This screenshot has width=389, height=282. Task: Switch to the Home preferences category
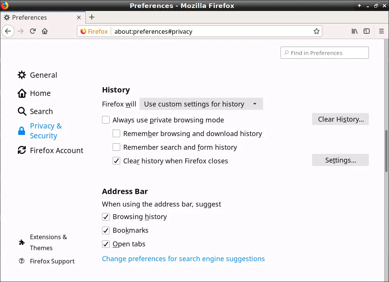pos(34,93)
